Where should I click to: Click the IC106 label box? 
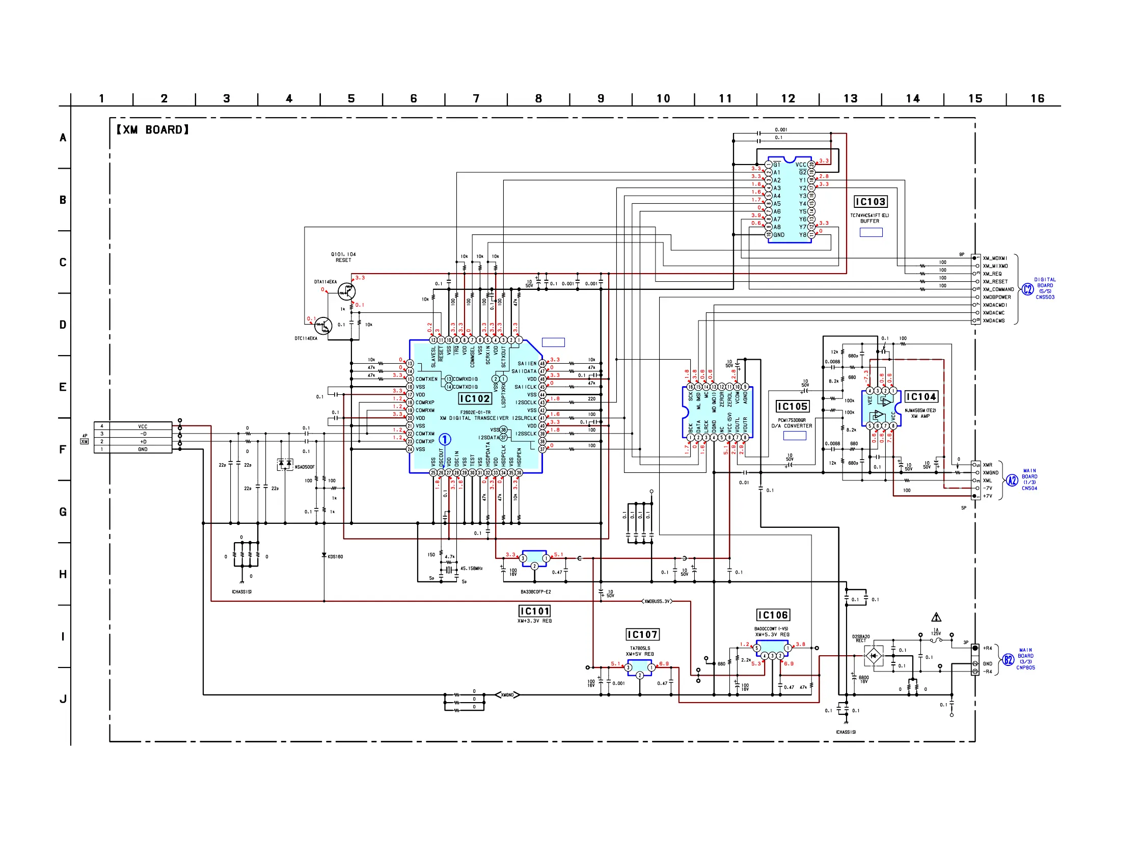click(773, 615)
